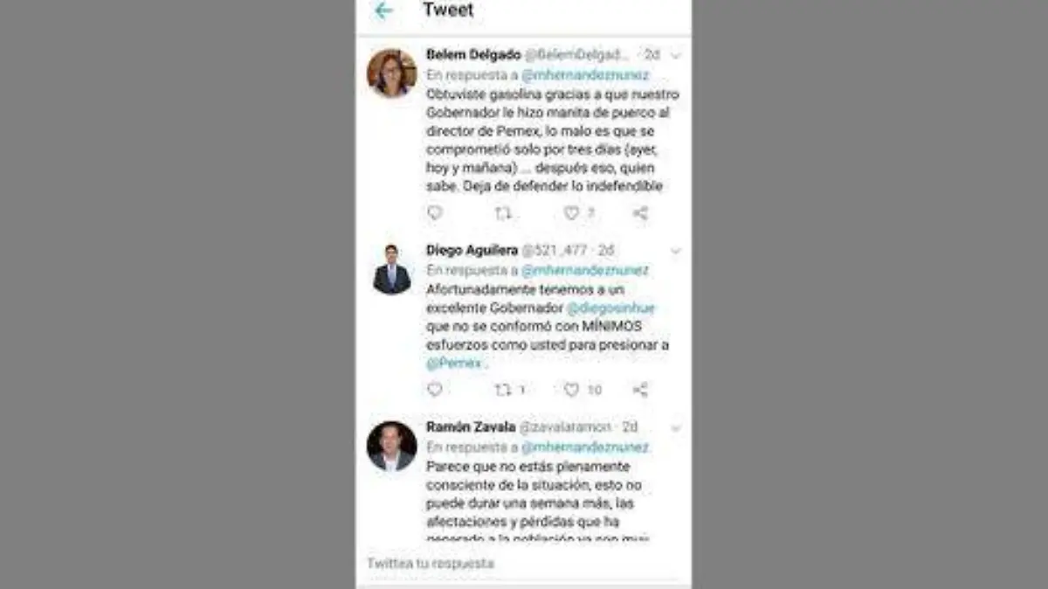Viewport: 1048px width, 589px height.
Task: Open the Ramón Zavala name link
Action: [471, 427]
